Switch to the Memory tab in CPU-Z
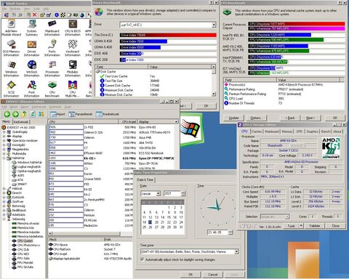 [286, 132]
